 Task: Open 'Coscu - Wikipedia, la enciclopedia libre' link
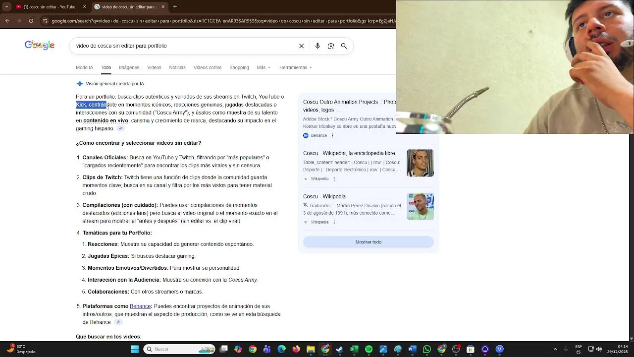click(x=349, y=153)
